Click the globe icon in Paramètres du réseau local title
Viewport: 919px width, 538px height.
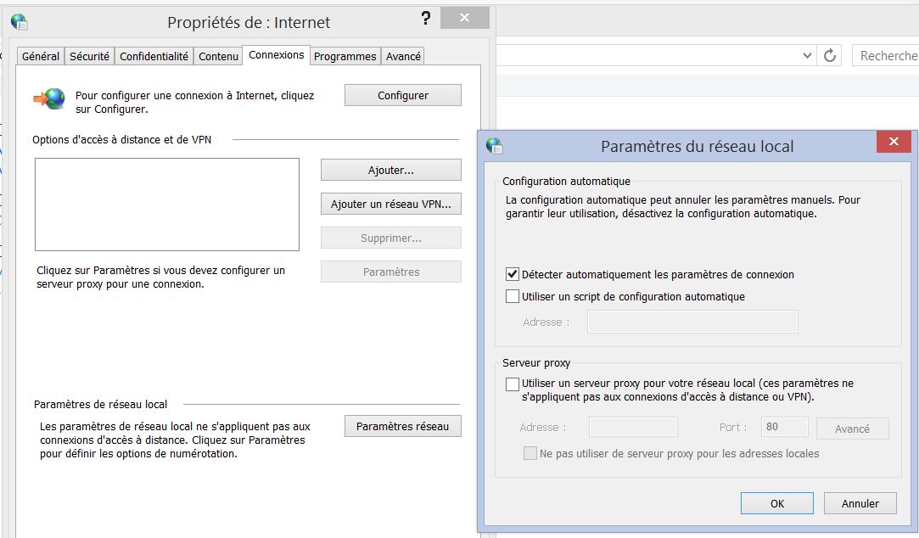coord(495,145)
